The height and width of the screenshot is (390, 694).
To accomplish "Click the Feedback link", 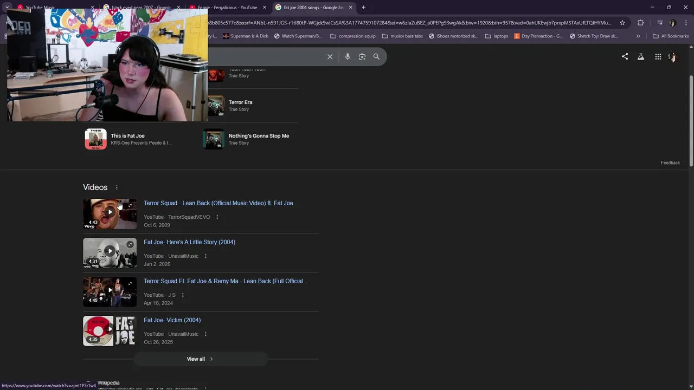I will (670, 163).
